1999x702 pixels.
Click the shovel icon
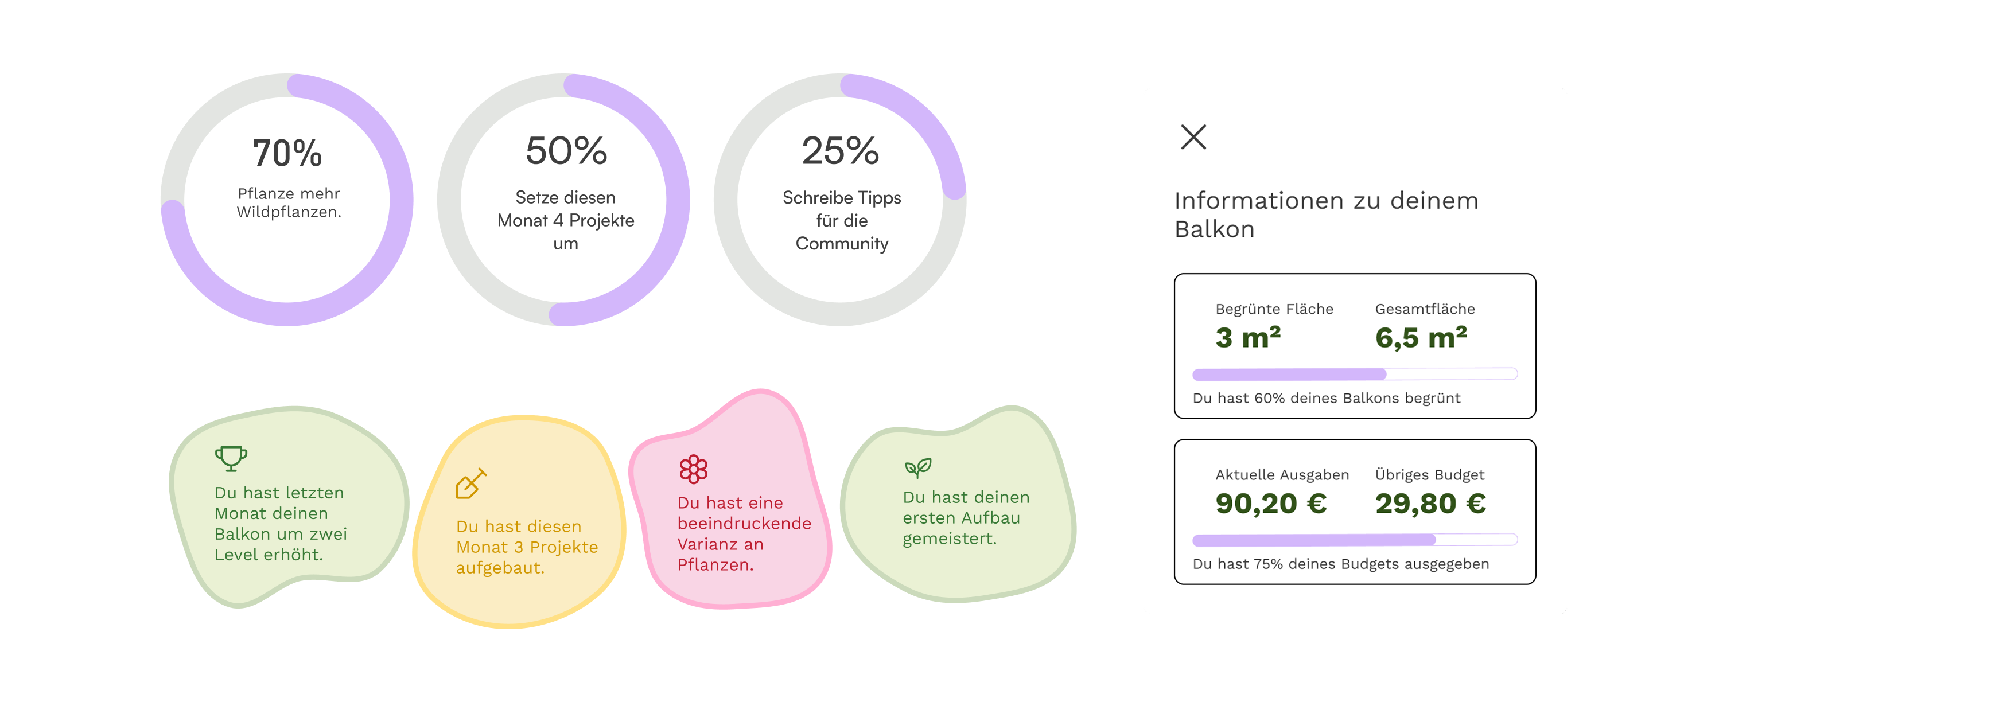(x=470, y=483)
